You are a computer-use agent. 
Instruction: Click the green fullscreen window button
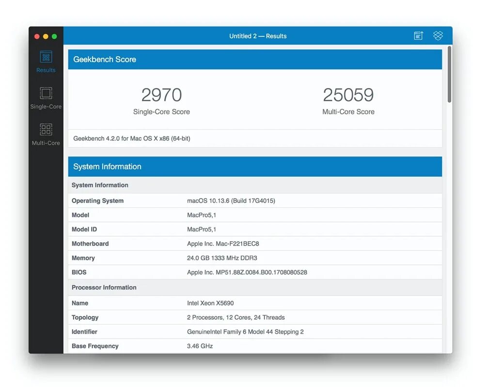click(x=54, y=36)
